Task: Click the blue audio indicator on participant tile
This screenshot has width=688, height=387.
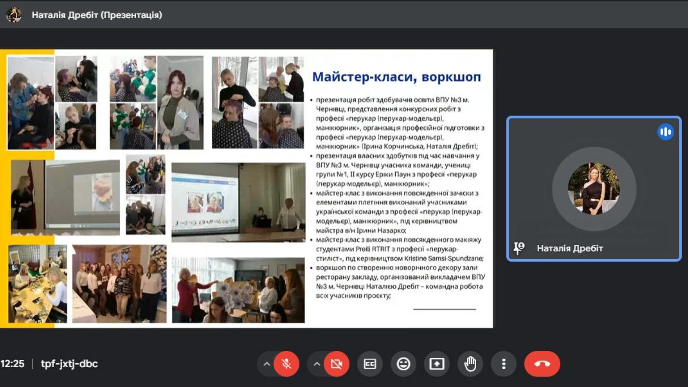Action: click(x=665, y=132)
